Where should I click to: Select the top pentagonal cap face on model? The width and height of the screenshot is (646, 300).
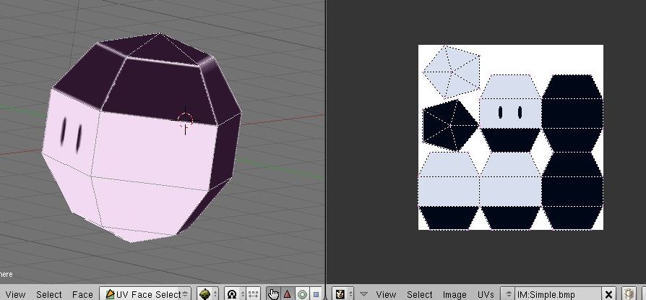[159, 48]
